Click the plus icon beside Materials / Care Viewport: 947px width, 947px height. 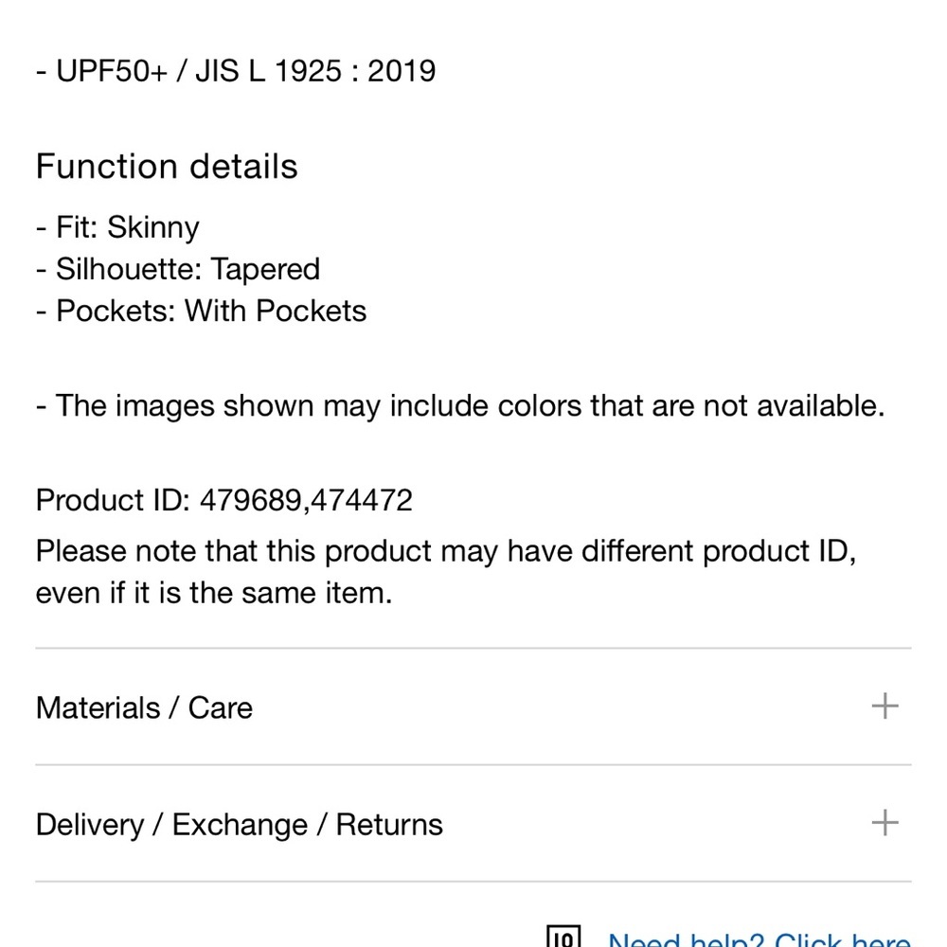pyautogui.click(x=884, y=706)
